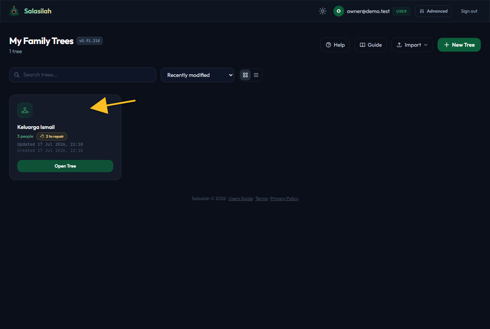Viewport: 490px width, 329px height.
Task: Open the Privacy Policy footer link
Action: point(284,199)
